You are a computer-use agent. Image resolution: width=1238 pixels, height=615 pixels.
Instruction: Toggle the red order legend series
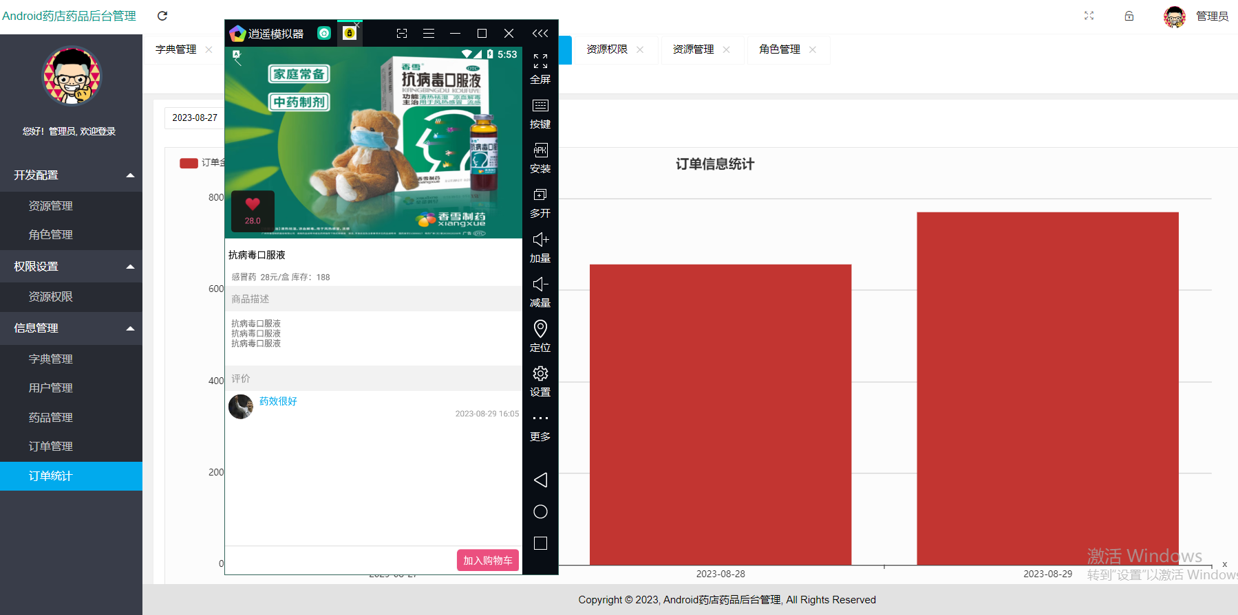coord(189,163)
